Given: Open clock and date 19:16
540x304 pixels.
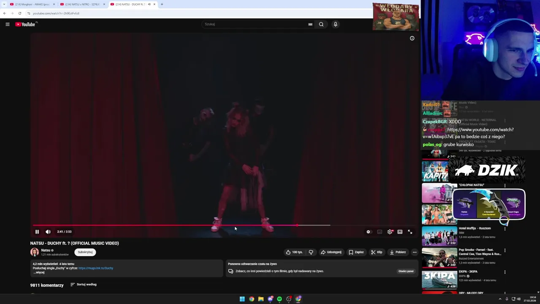Looking at the screenshot, I should [530, 299].
